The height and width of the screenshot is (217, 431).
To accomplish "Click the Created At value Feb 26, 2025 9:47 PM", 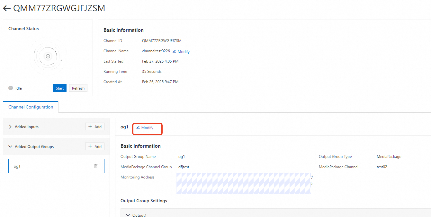I will click(x=160, y=82).
